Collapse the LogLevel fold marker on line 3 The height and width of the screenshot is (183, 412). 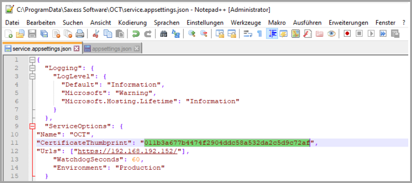(x=32, y=76)
